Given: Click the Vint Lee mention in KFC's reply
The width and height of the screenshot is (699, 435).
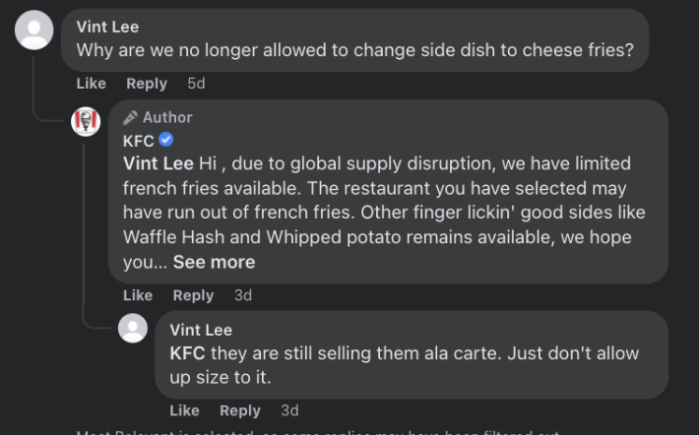Looking at the screenshot, I should (158, 163).
